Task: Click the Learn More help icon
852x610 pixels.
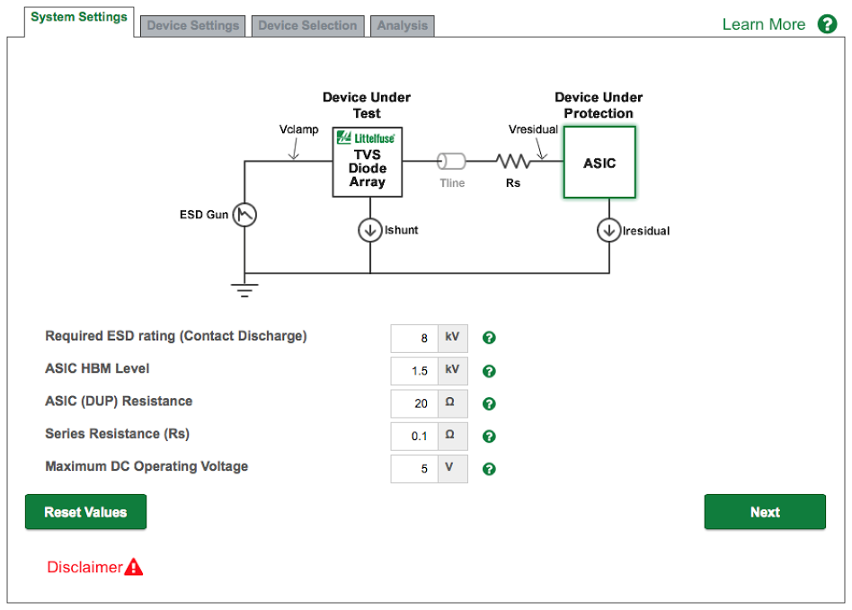Action: click(827, 24)
